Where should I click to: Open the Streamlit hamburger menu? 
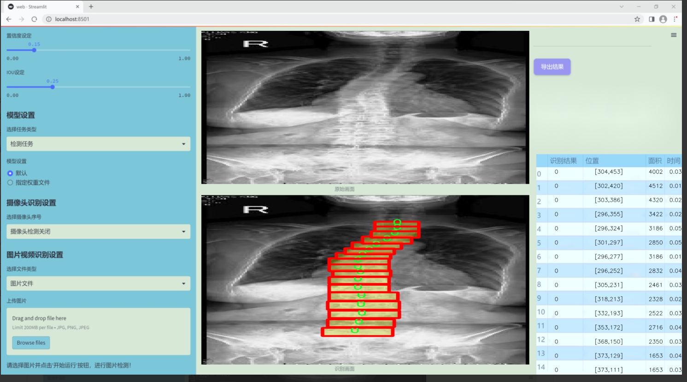coord(674,35)
